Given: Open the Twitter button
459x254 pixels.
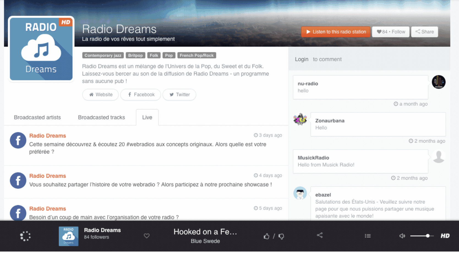Looking at the screenshot, I should point(179,95).
